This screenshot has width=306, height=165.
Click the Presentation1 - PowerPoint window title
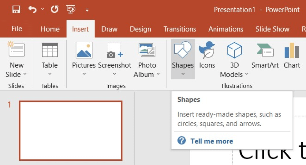[257, 10]
